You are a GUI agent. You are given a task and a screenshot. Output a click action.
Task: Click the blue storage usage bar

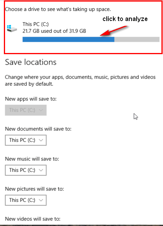pos(68,39)
